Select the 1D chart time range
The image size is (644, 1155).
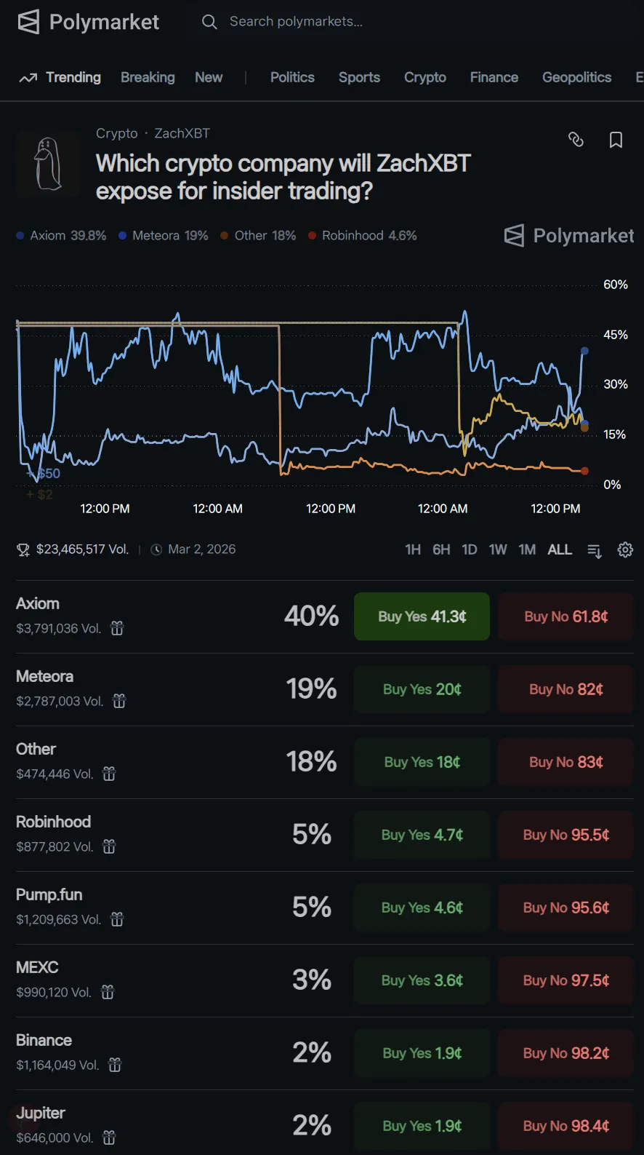pyautogui.click(x=470, y=549)
